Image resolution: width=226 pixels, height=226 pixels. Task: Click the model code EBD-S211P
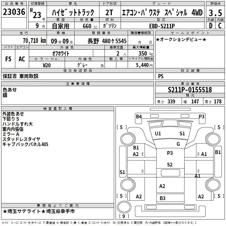click(x=162, y=26)
